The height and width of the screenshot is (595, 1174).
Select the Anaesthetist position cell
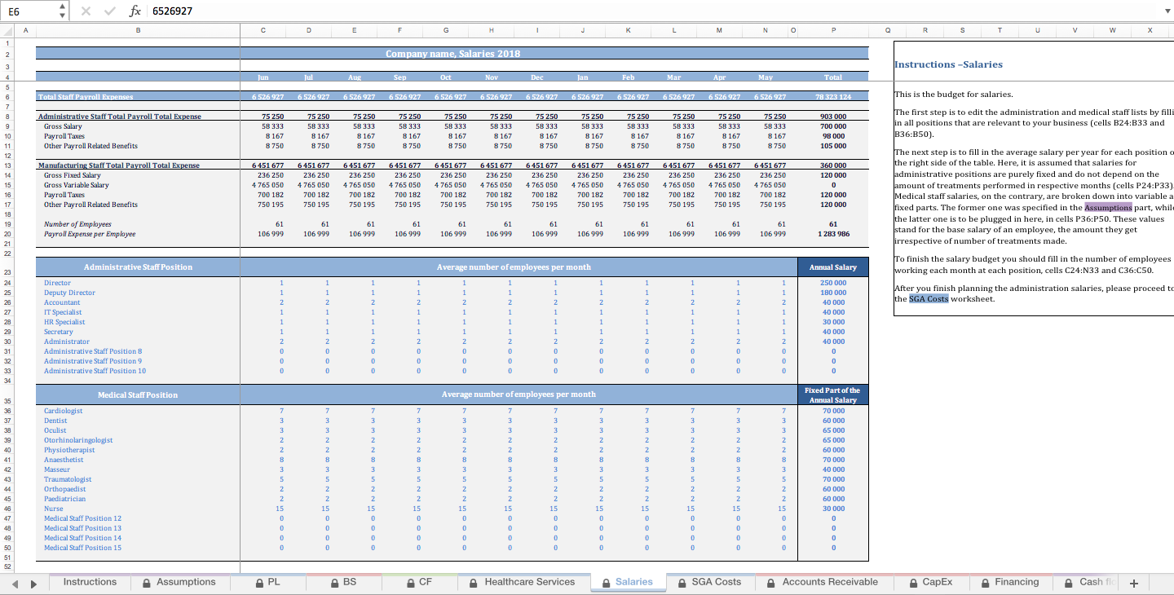click(138, 460)
